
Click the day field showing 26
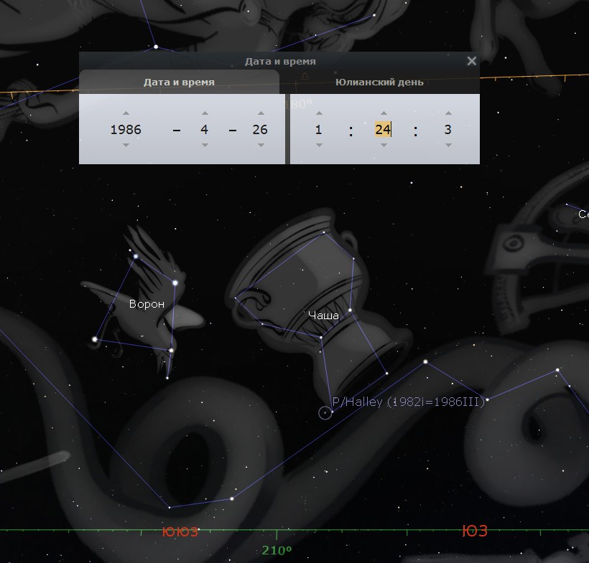[260, 129]
